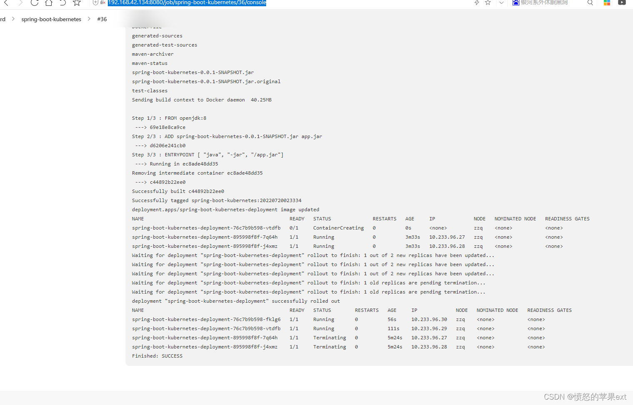Click the browser forward arrow
The width and height of the screenshot is (633, 405).
point(20,2)
